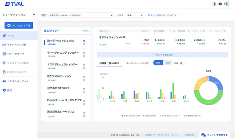Pin Polishクリーム スッキリタイプ via its pin icon

click(84, 101)
